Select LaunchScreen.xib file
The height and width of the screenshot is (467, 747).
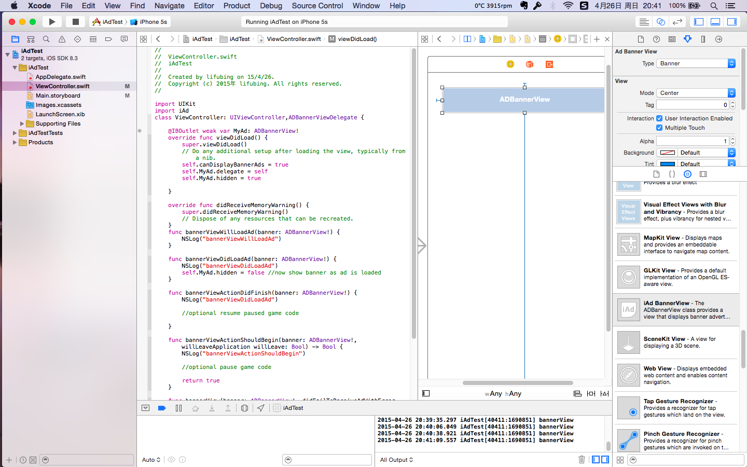click(x=60, y=114)
